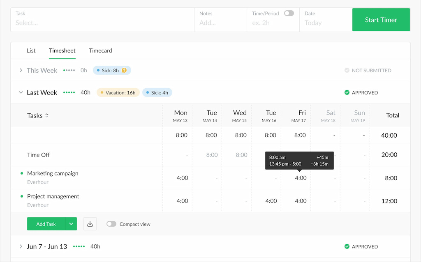
Task: Switch to the Timecard tab
Action: pos(100,51)
